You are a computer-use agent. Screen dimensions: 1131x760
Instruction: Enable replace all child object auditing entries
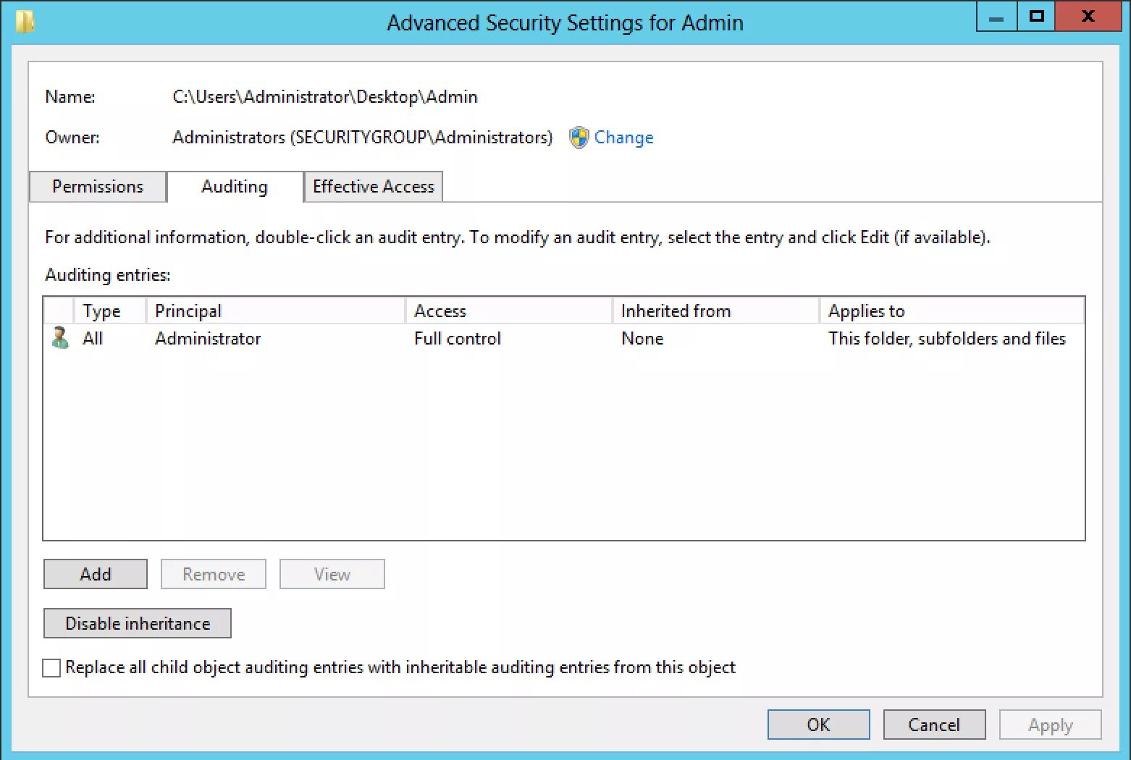(x=51, y=667)
